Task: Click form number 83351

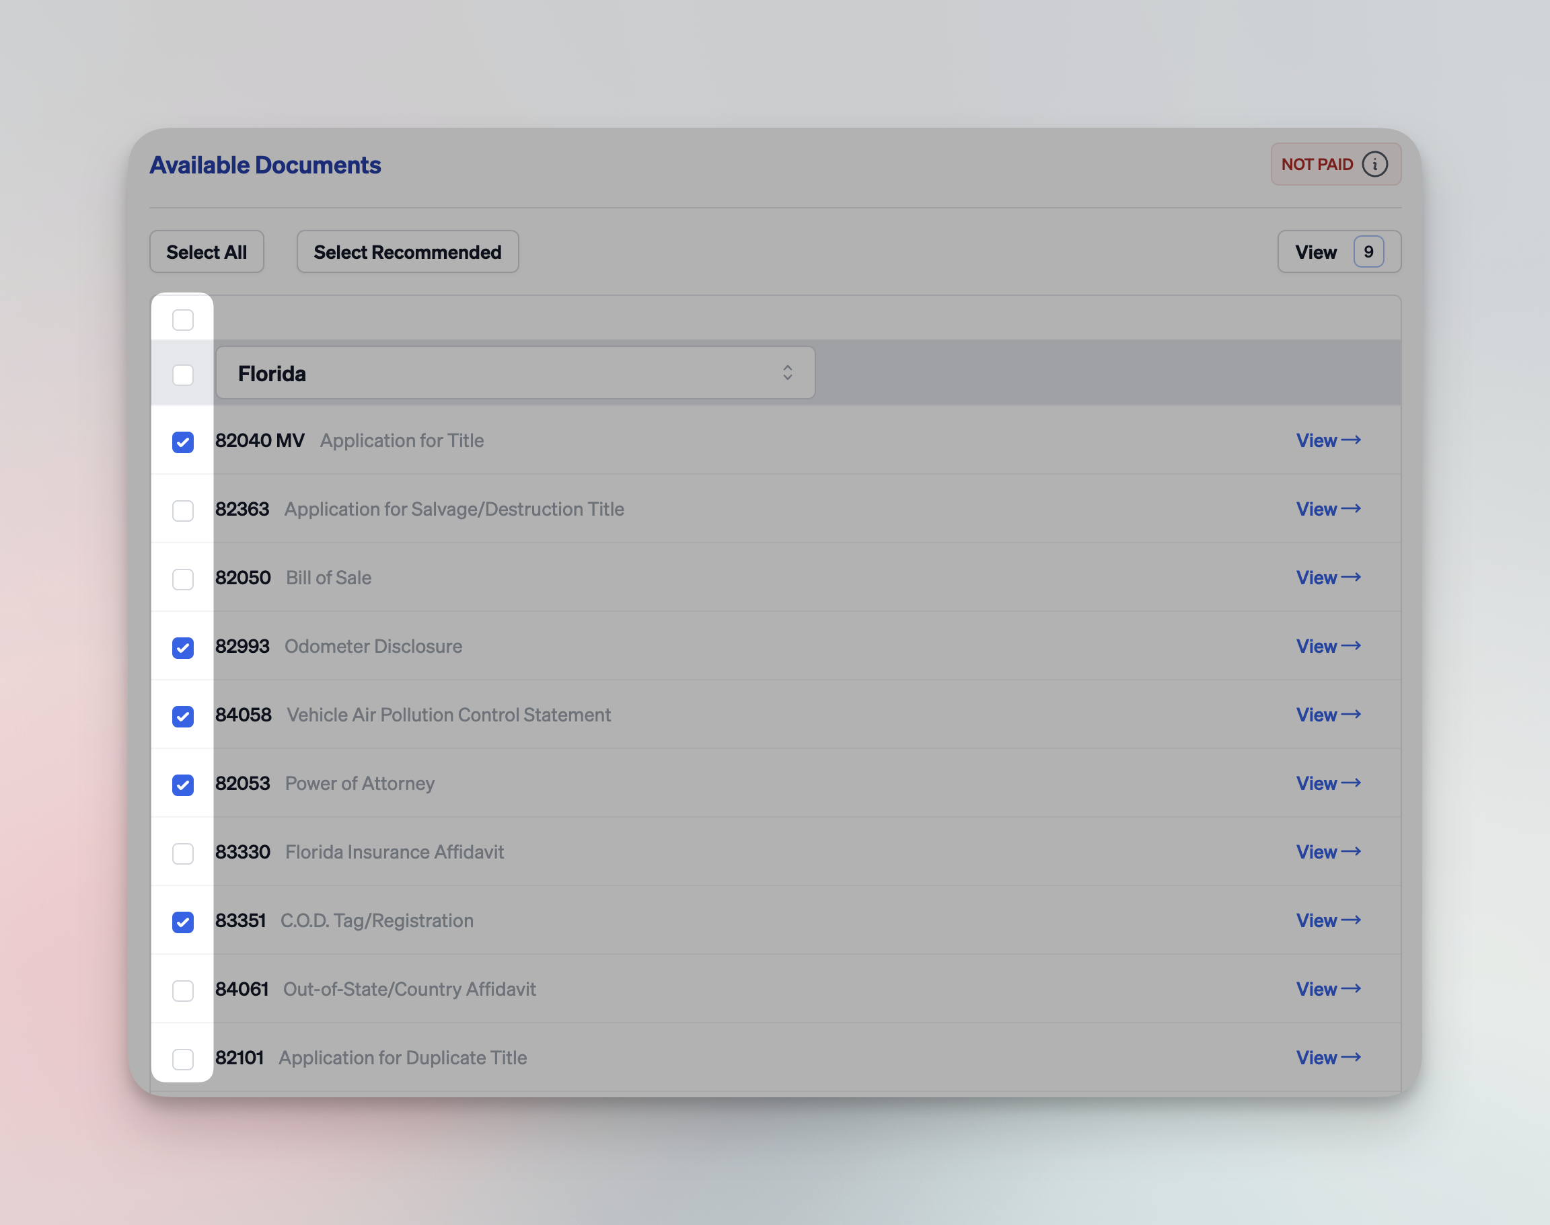Action: (x=240, y=920)
